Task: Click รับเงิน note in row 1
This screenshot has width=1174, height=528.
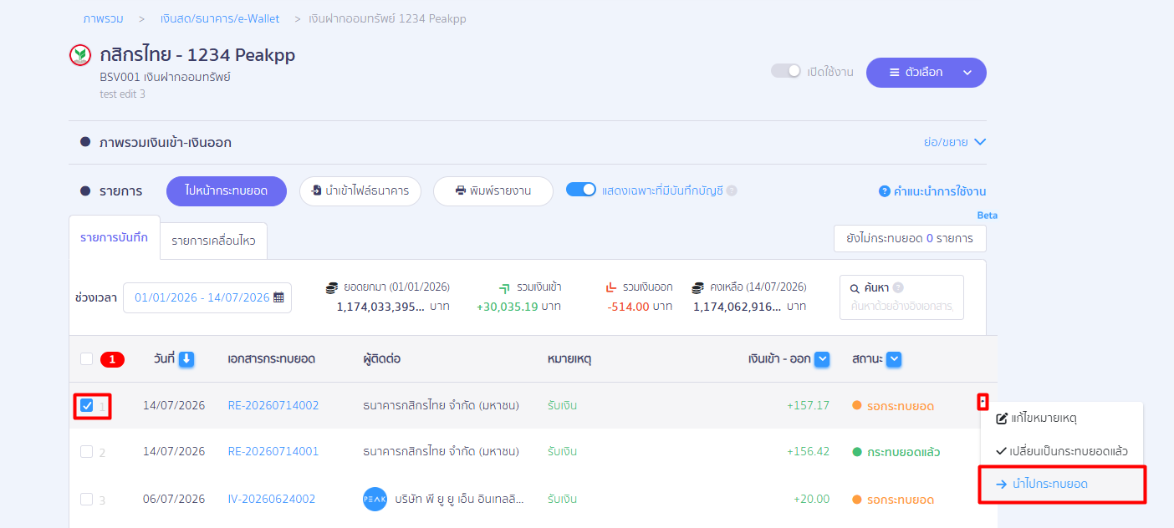Action: (562, 405)
